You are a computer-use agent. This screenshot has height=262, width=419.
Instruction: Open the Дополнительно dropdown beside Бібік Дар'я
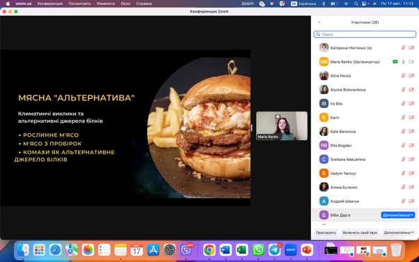[398, 215]
